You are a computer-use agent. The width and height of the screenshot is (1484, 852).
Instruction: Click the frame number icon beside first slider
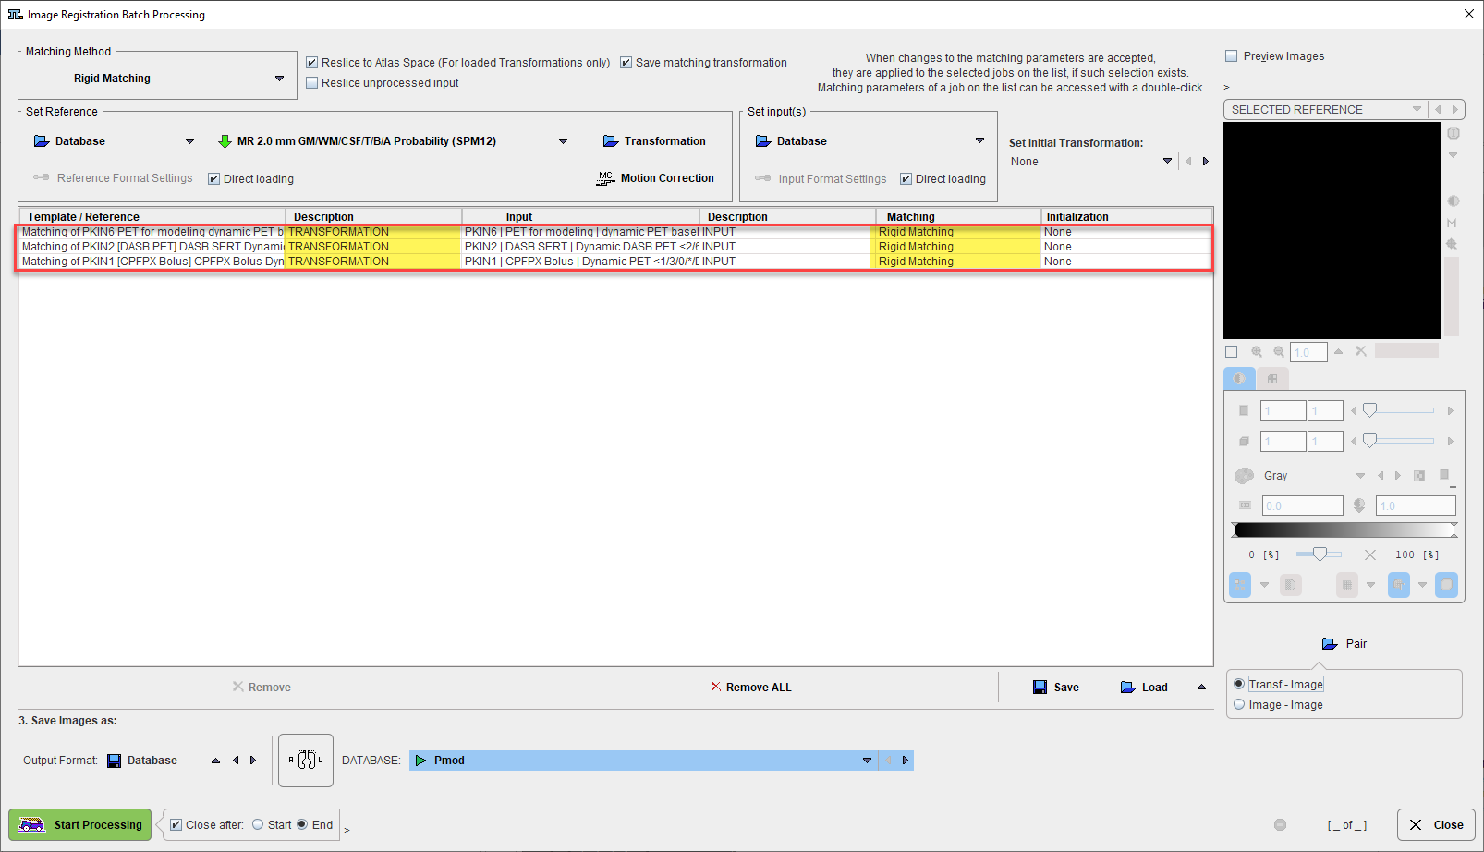1244,410
